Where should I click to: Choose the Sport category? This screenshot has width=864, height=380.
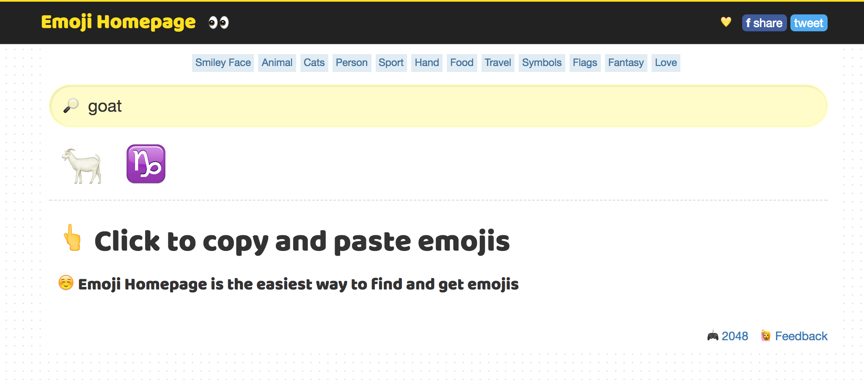pos(391,63)
